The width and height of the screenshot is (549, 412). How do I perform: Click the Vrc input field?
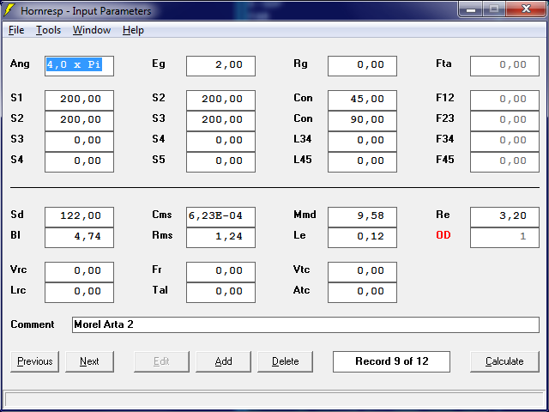coord(79,271)
